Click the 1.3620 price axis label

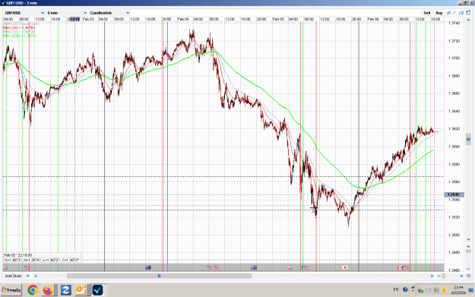pyautogui.click(x=454, y=128)
